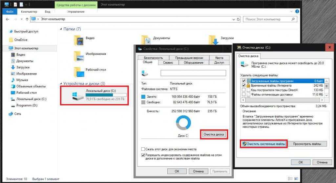This screenshot has height=183, width=336.
Task: Expand Быстрый доступ tree node
Action: 7,31
